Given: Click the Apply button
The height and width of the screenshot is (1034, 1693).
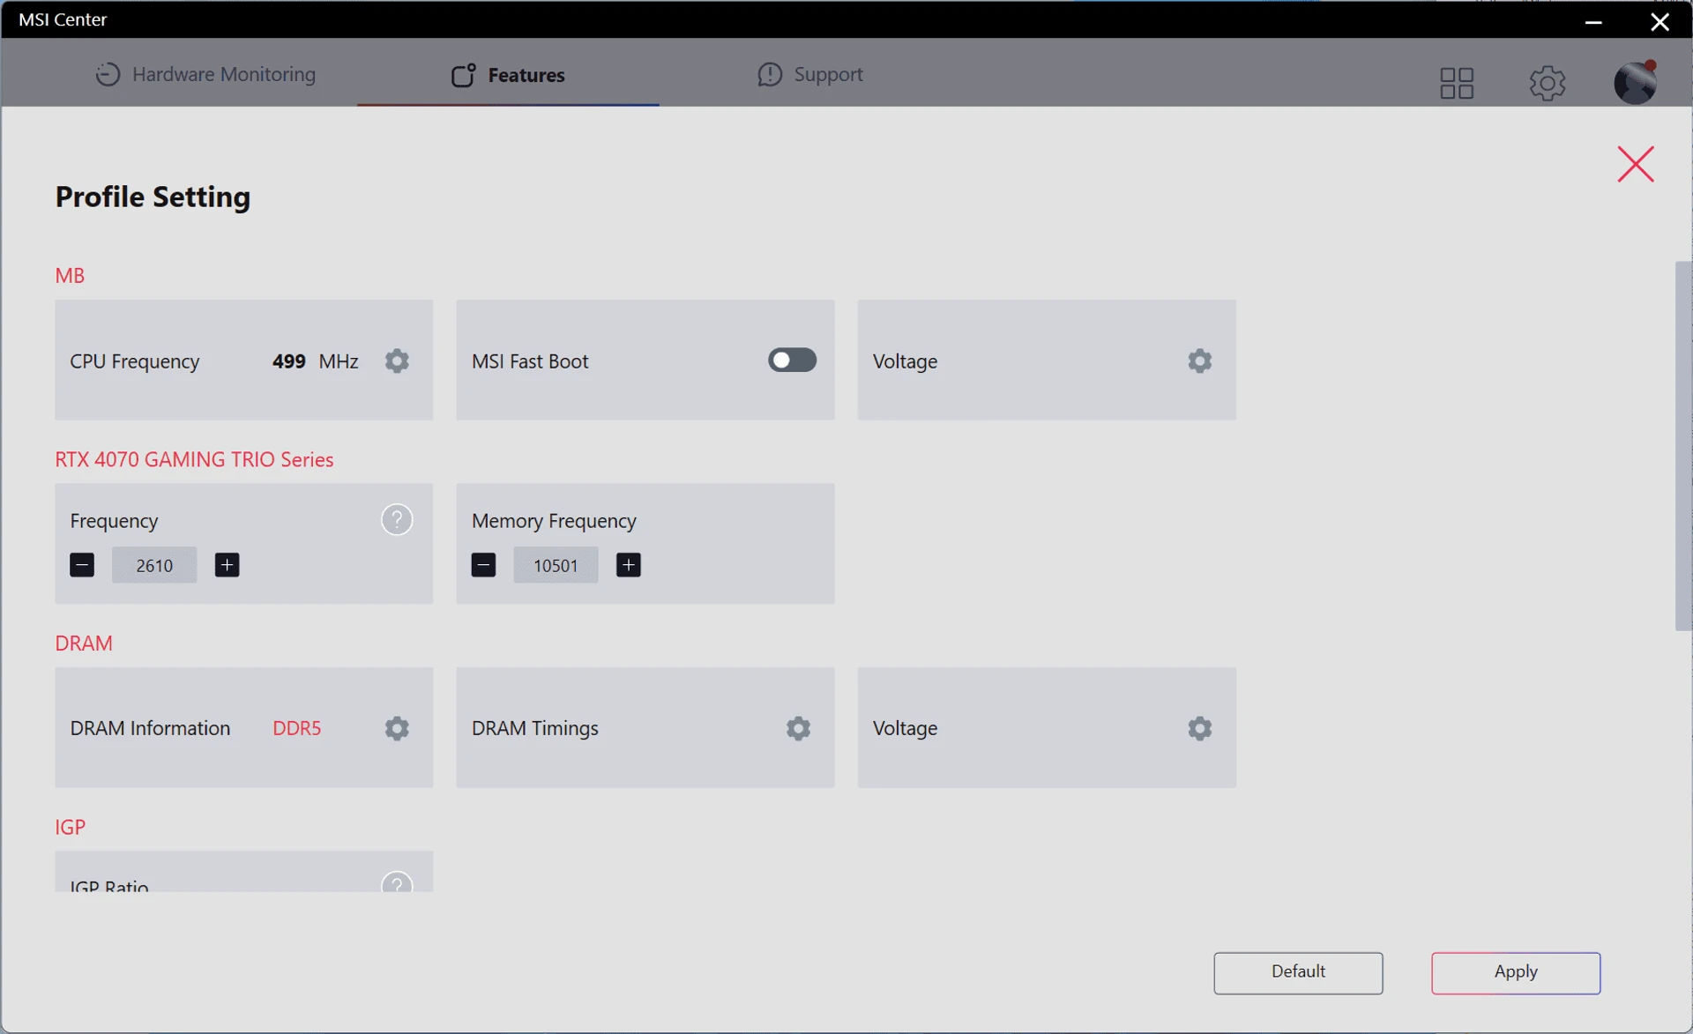Looking at the screenshot, I should click(1516, 972).
